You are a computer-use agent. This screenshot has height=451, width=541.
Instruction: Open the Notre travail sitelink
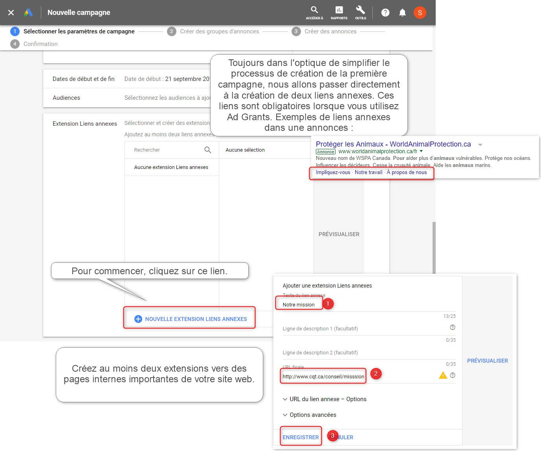[x=369, y=172]
